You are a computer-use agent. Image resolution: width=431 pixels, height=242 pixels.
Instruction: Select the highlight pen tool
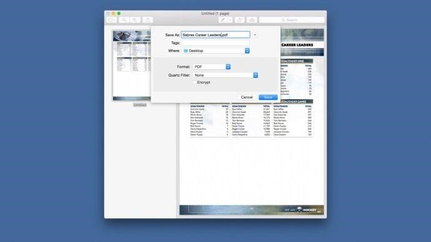tap(223, 20)
